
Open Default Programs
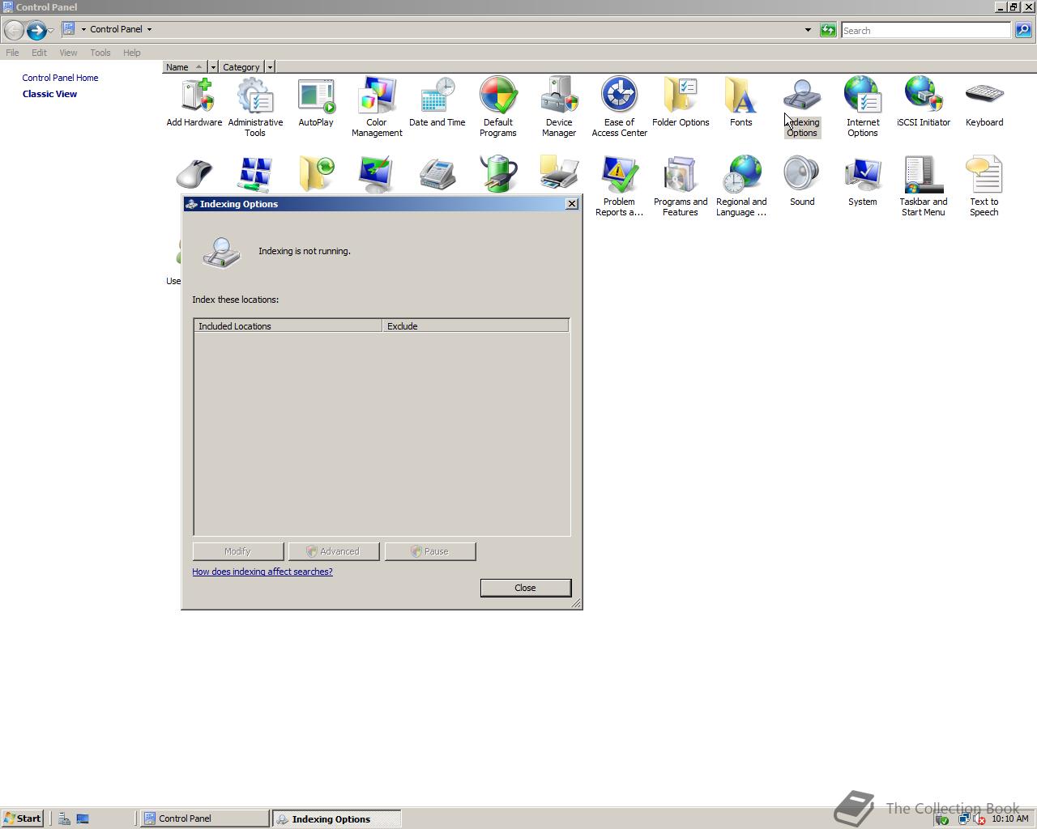(x=498, y=107)
